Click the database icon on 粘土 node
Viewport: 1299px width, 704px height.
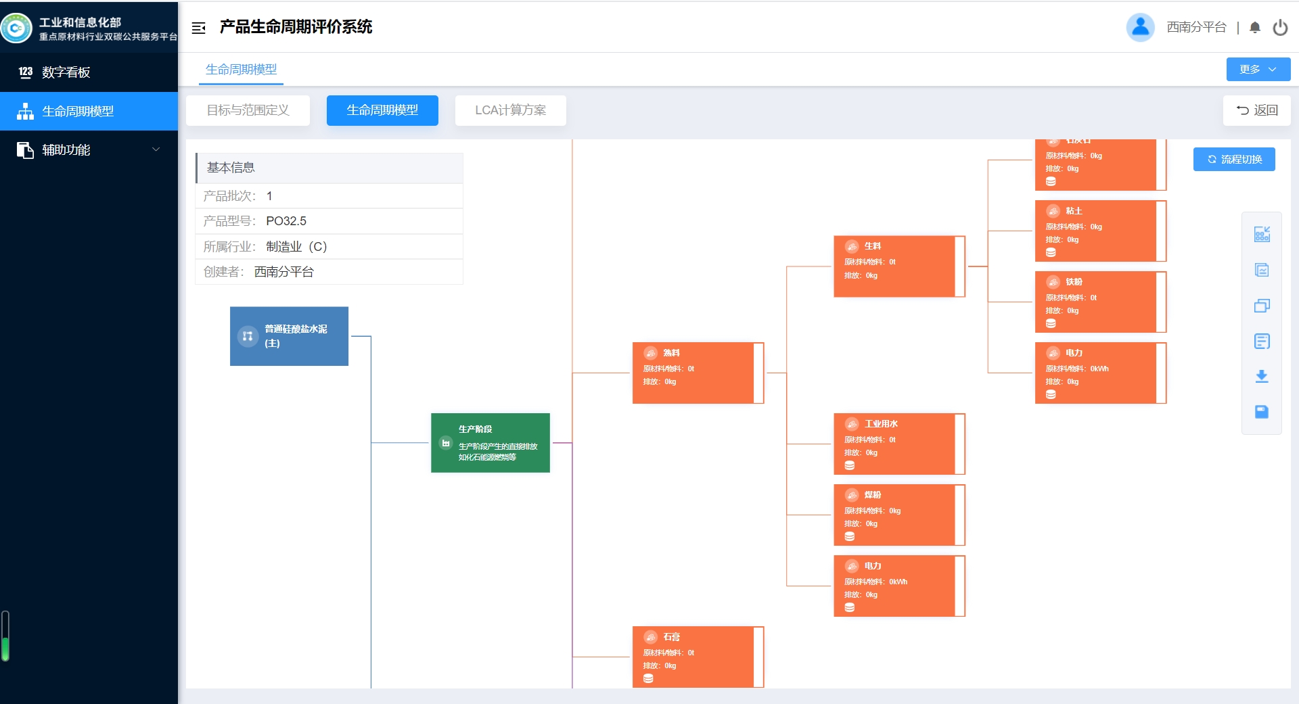pos(1051,252)
